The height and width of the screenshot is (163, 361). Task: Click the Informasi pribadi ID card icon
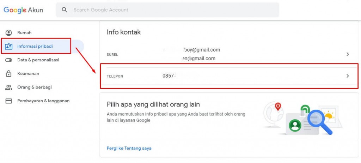[x=9, y=46]
